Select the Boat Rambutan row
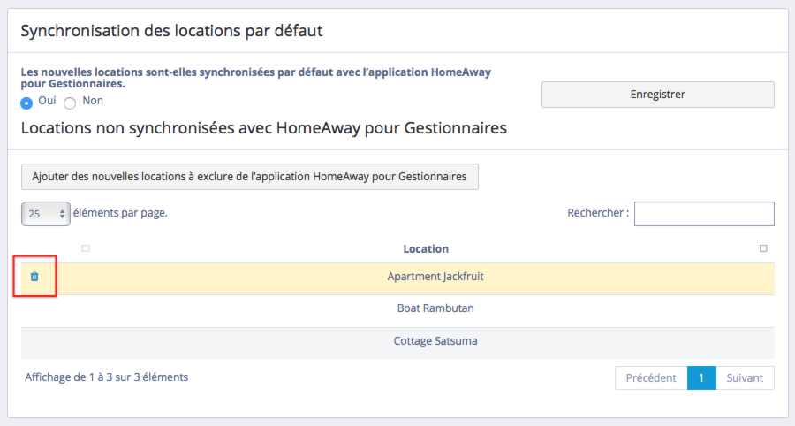795x426 pixels. coord(435,309)
